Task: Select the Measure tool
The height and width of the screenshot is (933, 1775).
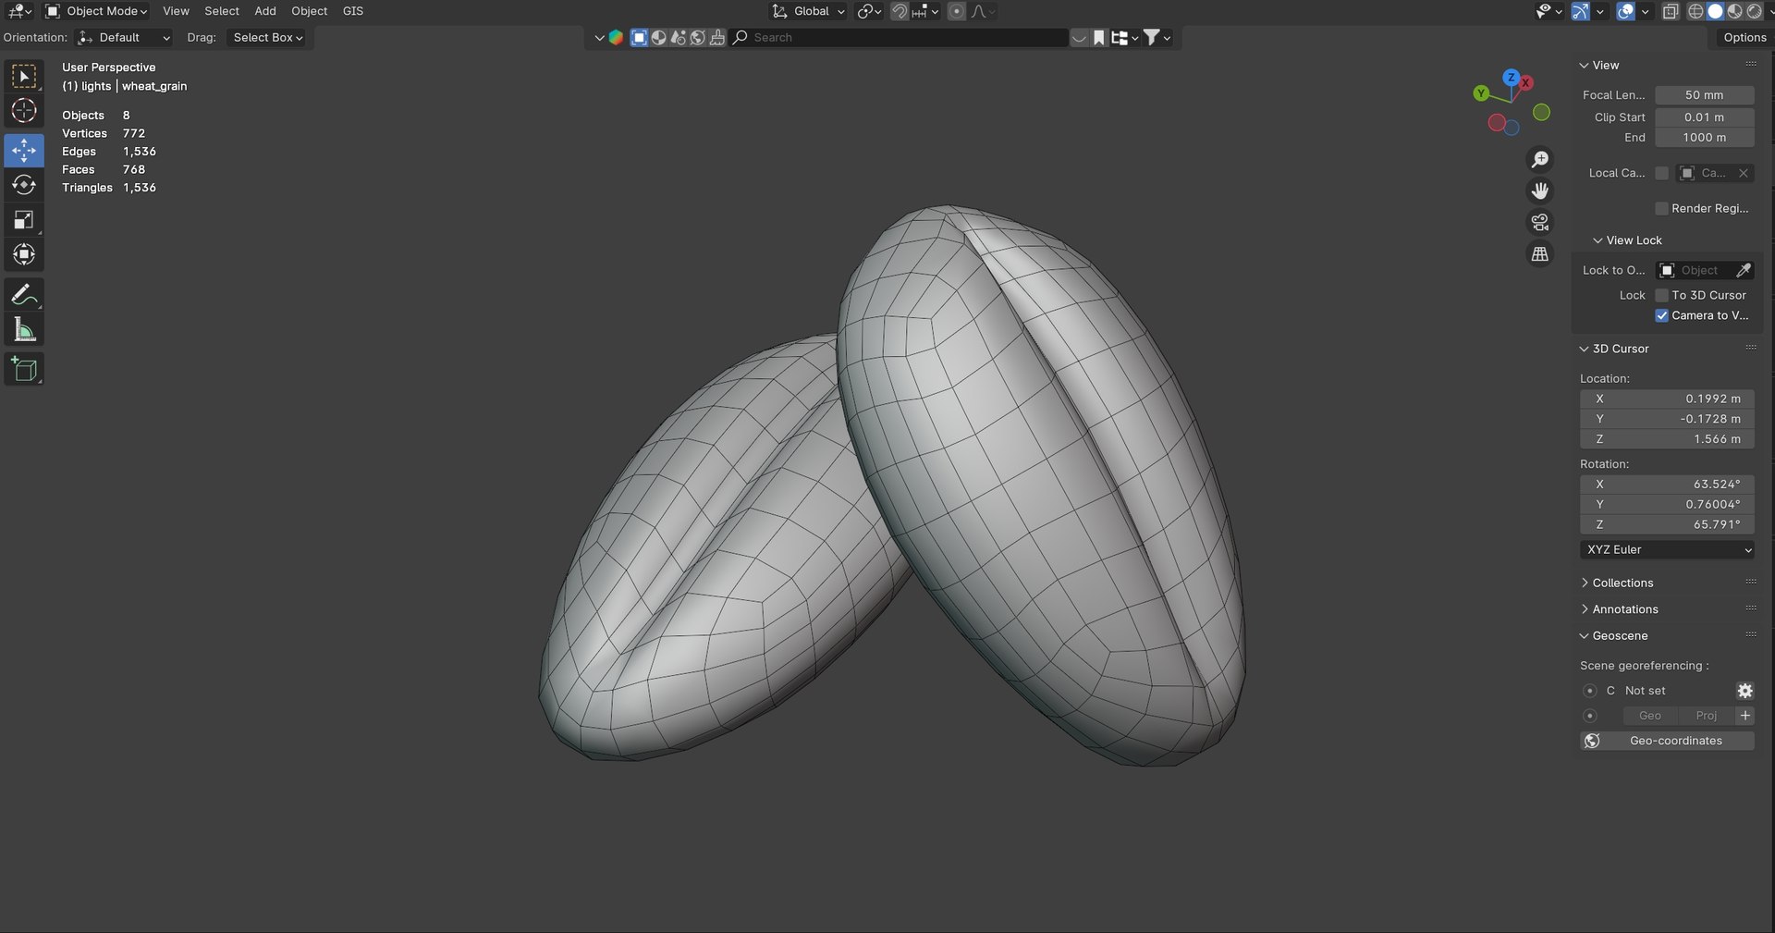Action: click(x=24, y=330)
